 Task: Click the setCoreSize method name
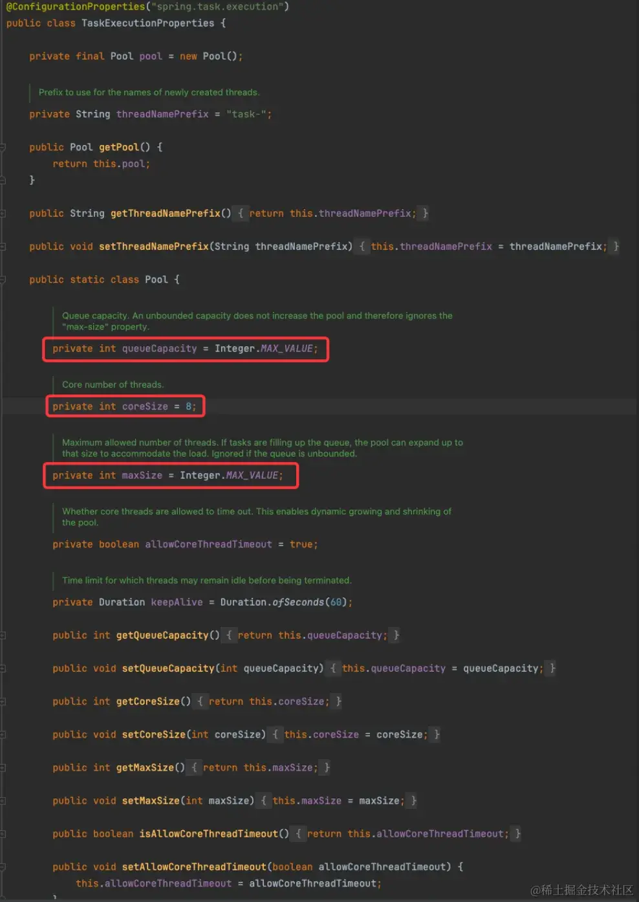[153, 734]
